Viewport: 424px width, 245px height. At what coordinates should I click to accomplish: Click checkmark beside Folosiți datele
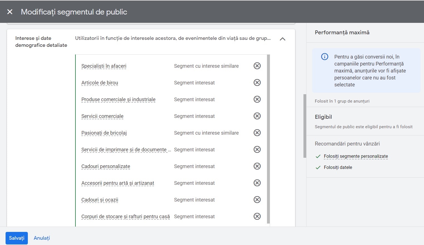pos(318,168)
